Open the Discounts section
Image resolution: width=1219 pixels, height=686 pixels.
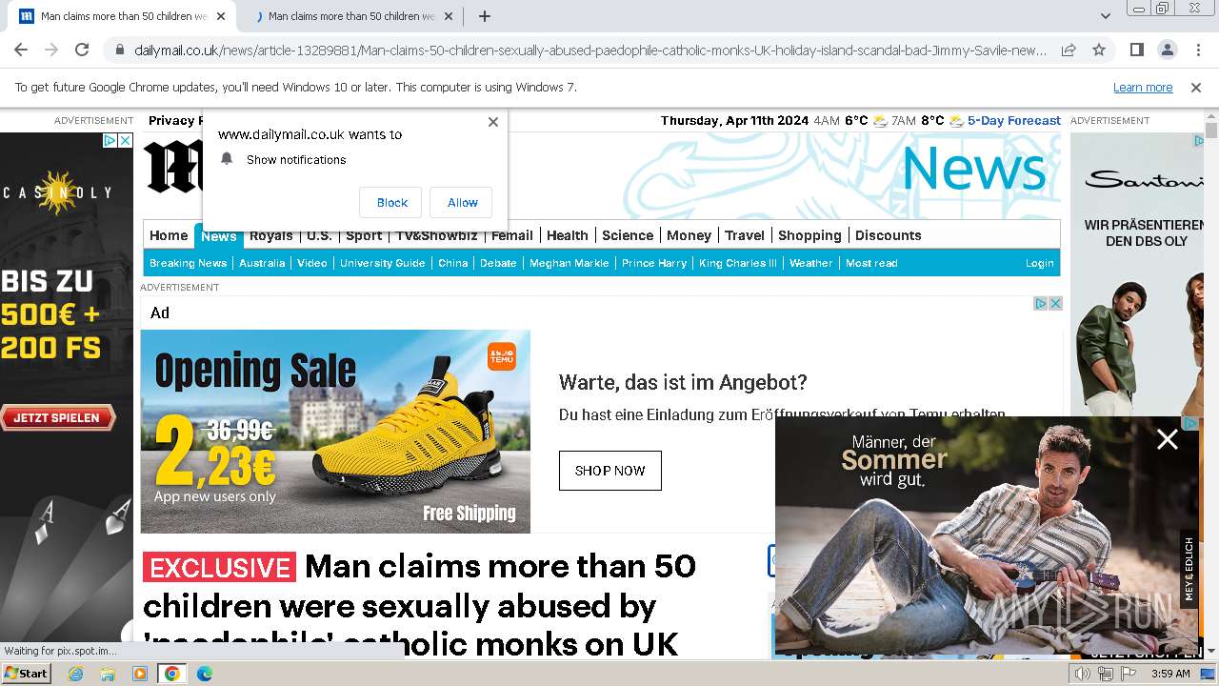pyautogui.click(x=889, y=235)
